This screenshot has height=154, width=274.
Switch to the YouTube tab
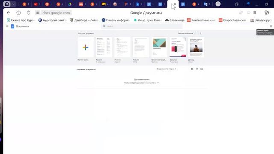pyautogui.click(x=36, y=4)
